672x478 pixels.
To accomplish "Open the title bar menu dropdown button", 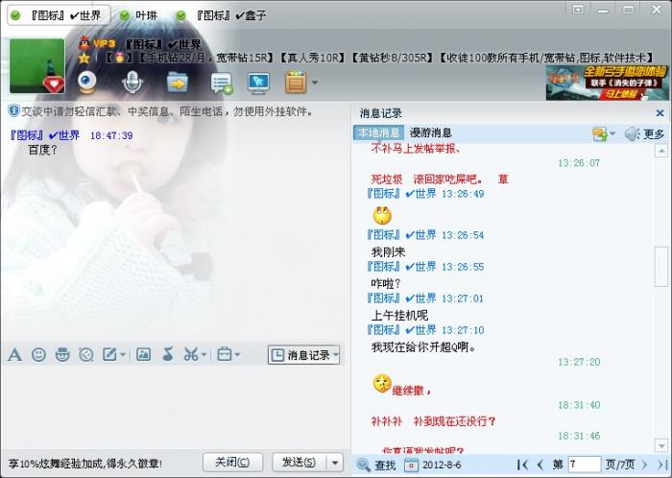I will (x=578, y=10).
